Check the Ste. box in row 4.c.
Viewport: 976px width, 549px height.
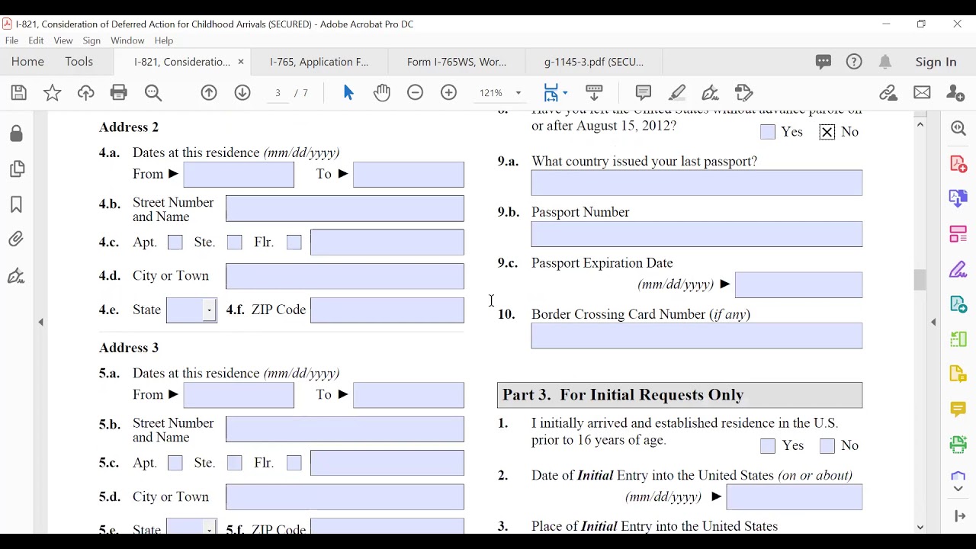(x=235, y=242)
